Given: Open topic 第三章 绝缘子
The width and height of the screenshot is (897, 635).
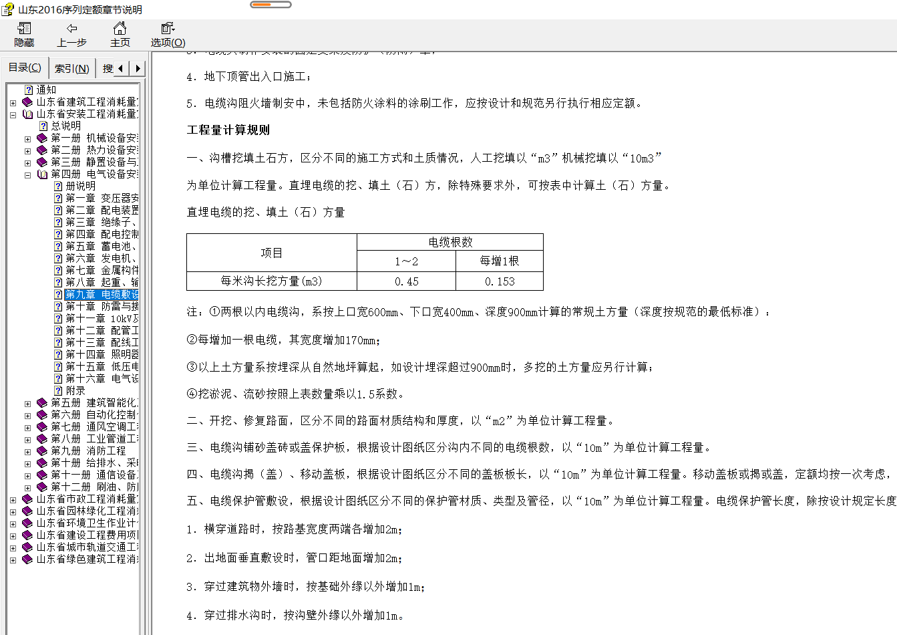Looking at the screenshot, I should pyautogui.click(x=101, y=222).
